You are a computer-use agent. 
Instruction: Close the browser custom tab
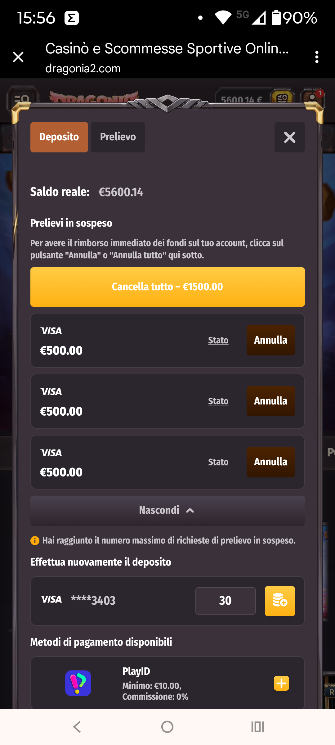tap(18, 57)
